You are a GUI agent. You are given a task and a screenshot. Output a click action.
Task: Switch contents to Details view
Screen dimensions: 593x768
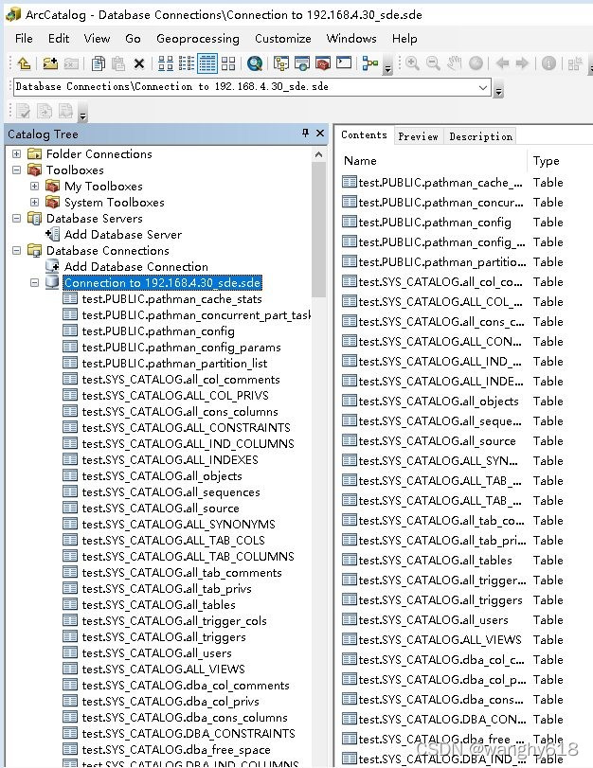207,63
